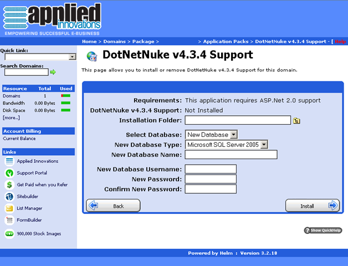This screenshot has height=266, width=348.
Task: Focus the Search Domains text box
Action: 26,72
